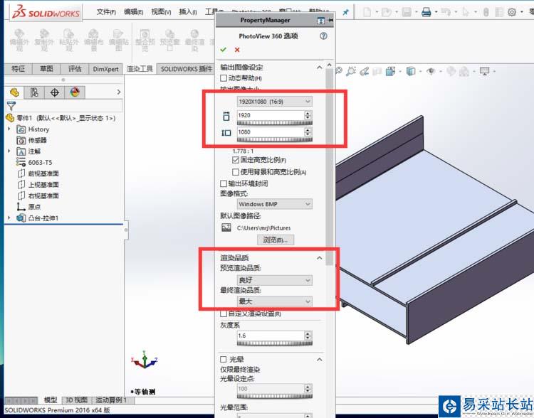Open image format Windows BMP dropdown
The image size is (534, 418).
pos(275,204)
